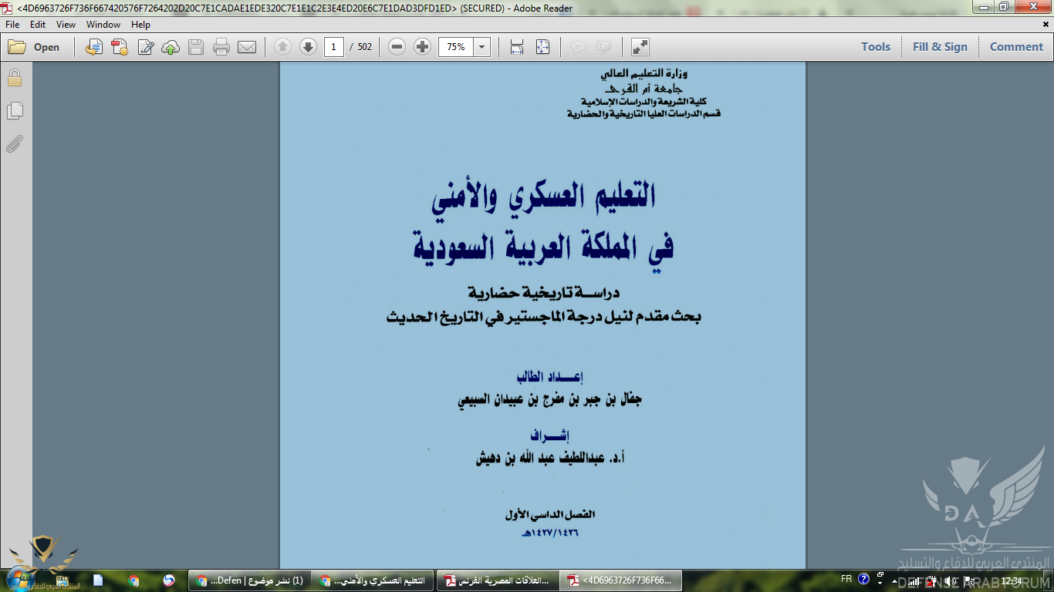The height and width of the screenshot is (592, 1054).
Task: Click the Open file button
Action: pyautogui.click(x=34, y=47)
